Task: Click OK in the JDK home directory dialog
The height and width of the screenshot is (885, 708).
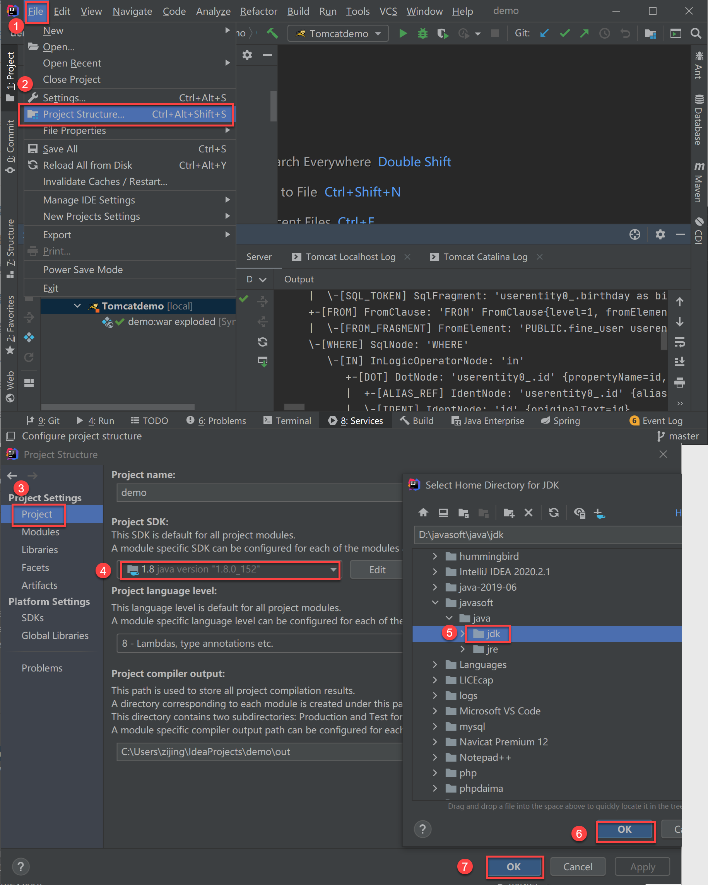Action: (625, 829)
